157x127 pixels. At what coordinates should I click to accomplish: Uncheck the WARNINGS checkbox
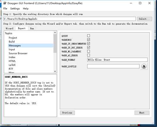click(89, 40)
